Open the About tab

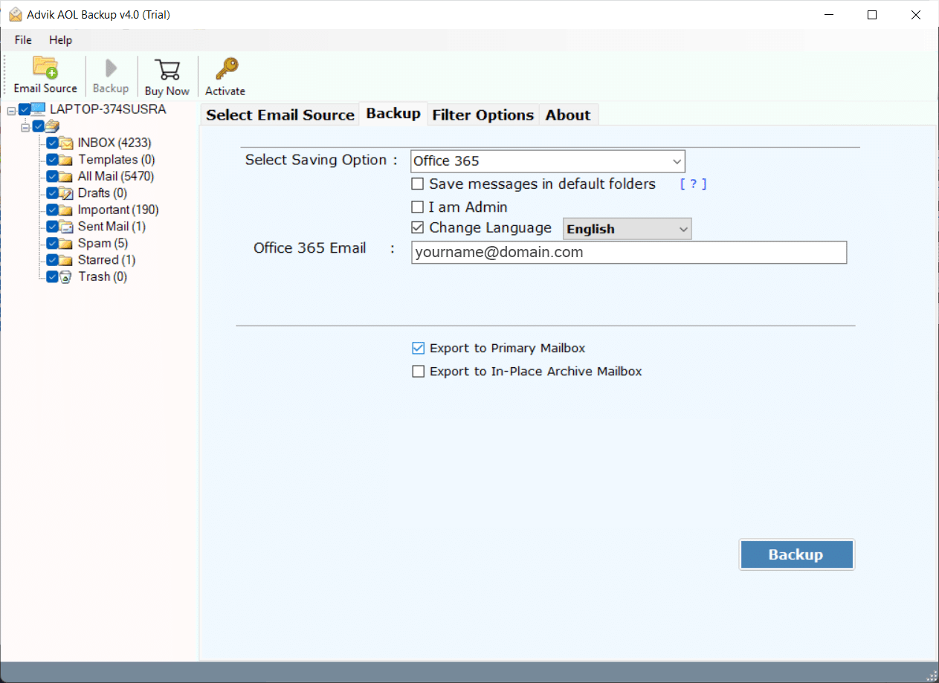568,114
